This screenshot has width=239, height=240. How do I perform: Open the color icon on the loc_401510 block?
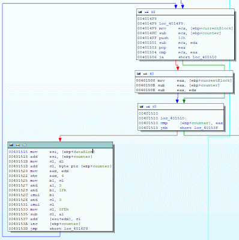pos(142,106)
